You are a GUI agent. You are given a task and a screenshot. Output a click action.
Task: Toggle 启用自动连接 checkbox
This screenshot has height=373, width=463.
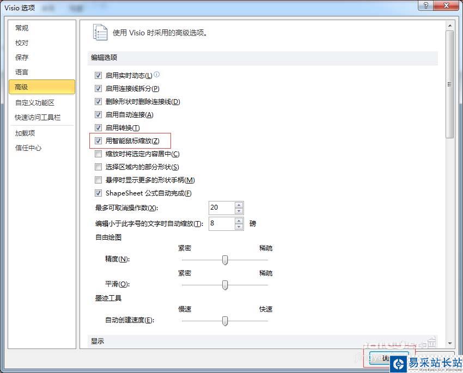99,115
